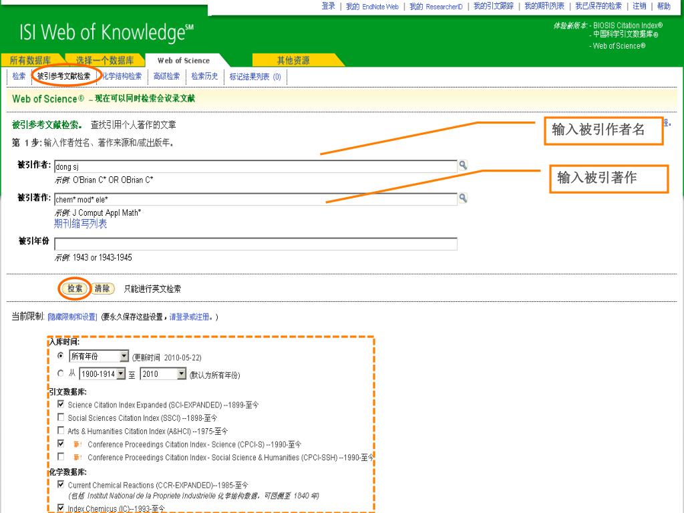Viewport: 684px width, 513px height.
Task: Enable CPCI-SSH Conference Proceedings checkbox
Action: pos(61,457)
